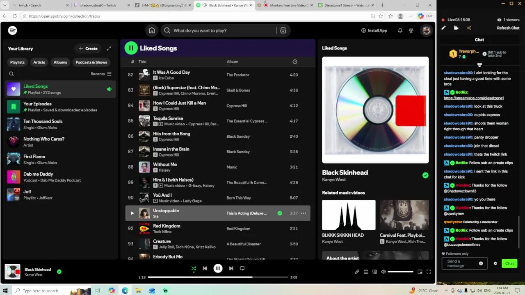Filter library by Playlists
525x295 pixels.
17,62
